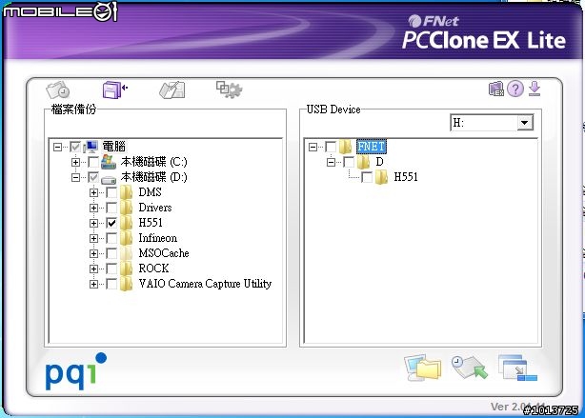Start backup with the computer-folder icon

(422, 368)
